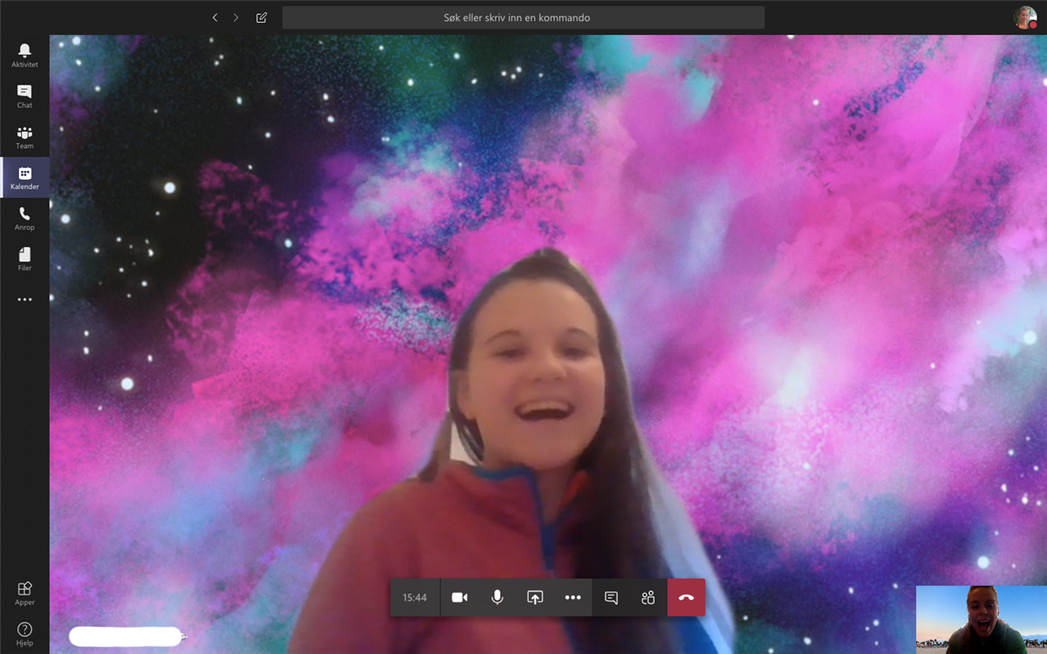Open the profile avatar menu

coord(1025,17)
